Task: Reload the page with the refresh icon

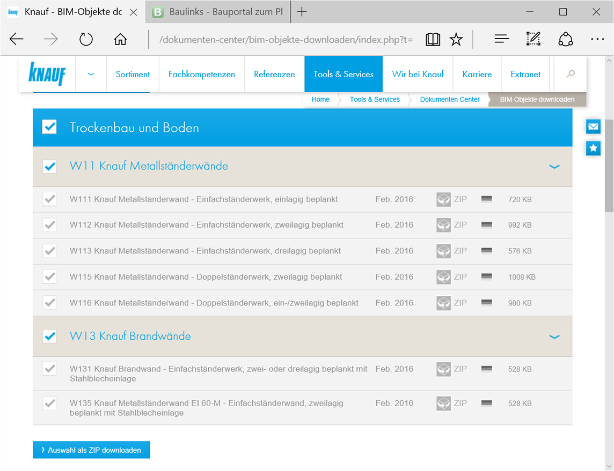Action: [x=86, y=39]
